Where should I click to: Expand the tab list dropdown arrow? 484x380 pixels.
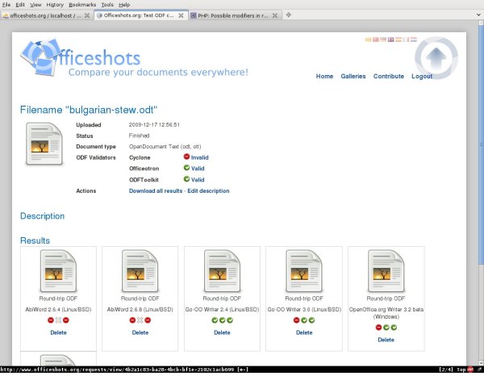478,15
